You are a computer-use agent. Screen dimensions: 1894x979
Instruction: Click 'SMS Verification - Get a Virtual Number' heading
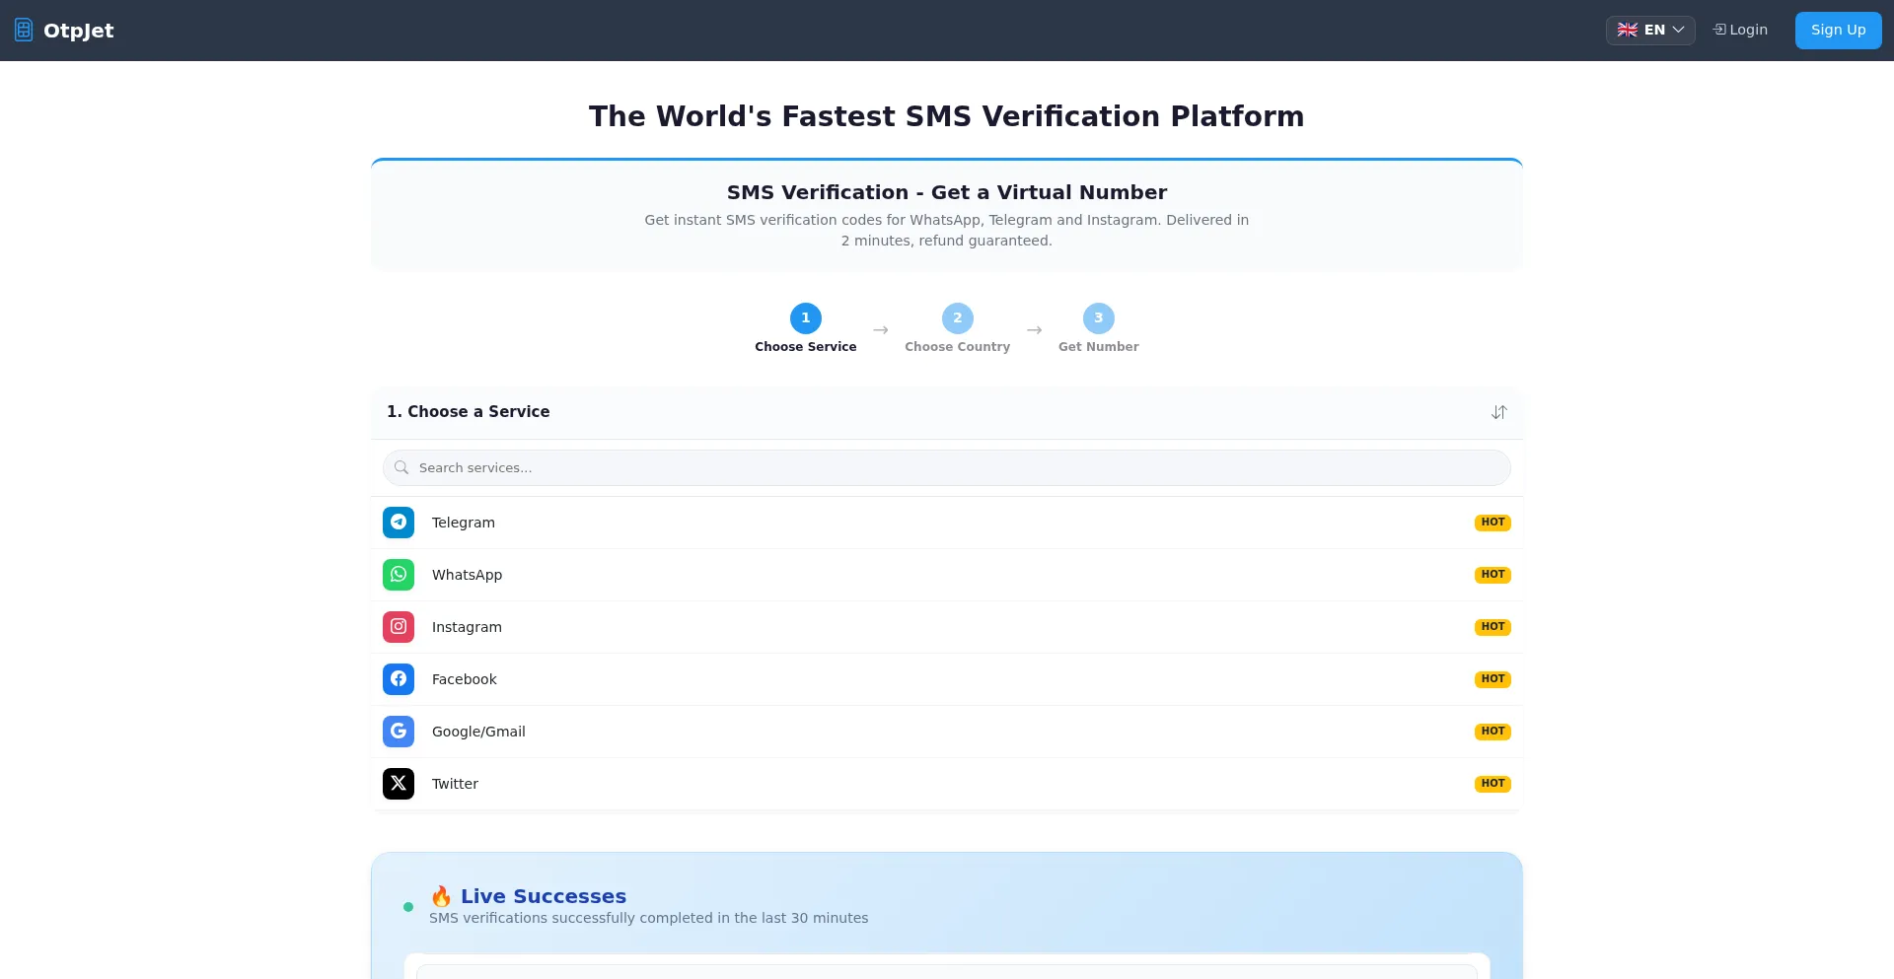coord(947,192)
